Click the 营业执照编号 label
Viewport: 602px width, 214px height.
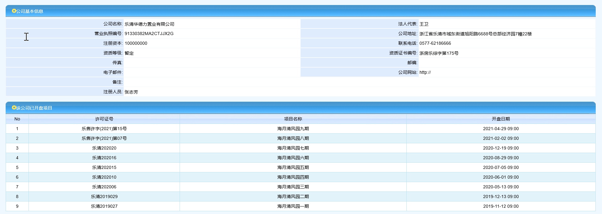108,33
